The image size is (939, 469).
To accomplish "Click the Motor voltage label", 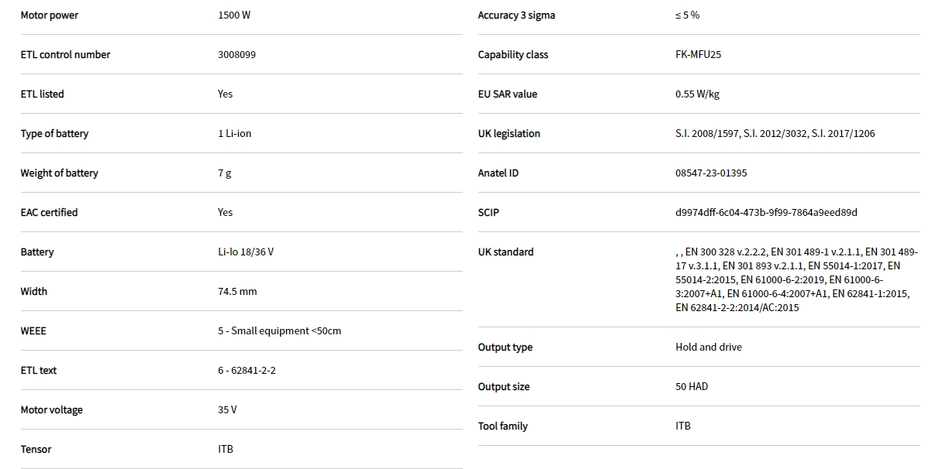I will coord(51,410).
